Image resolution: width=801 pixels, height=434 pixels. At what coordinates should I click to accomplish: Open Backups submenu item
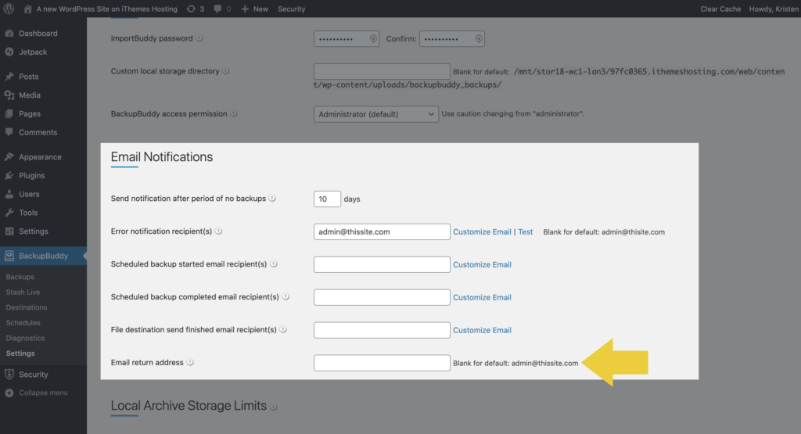pos(20,277)
